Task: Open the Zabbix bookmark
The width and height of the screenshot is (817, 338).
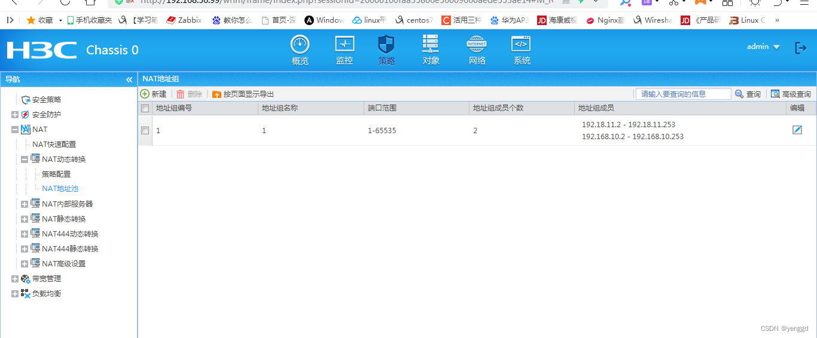Action: click(x=184, y=20)
